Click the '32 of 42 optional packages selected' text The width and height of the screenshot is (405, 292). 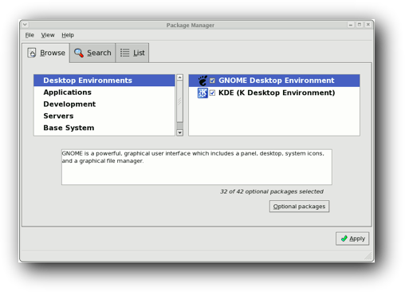coord(272,191)
